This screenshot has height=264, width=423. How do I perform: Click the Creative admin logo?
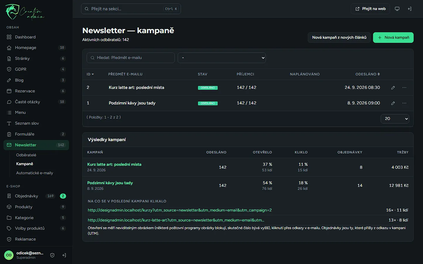[25, 12]
